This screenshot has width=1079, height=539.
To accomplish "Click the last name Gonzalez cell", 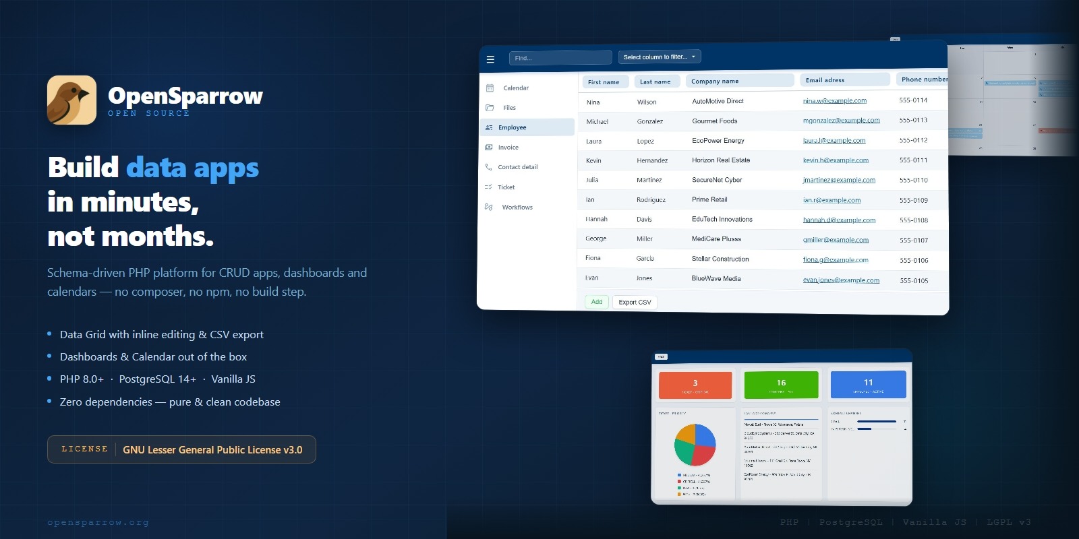I will click(x=650, y=121).
